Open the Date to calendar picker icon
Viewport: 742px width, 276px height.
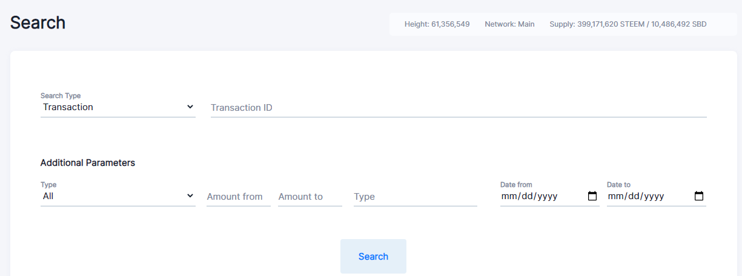(699, 196)
